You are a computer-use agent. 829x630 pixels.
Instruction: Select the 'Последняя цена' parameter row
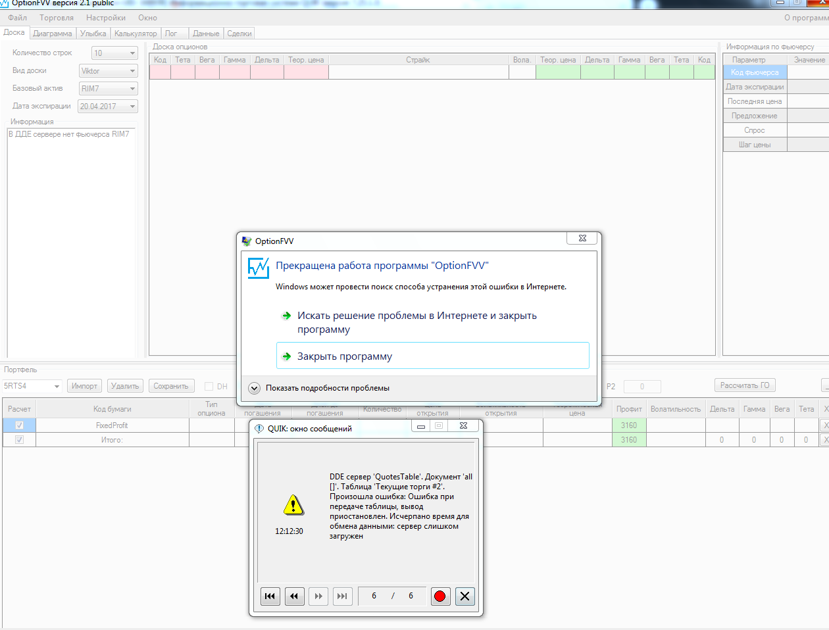755,101
